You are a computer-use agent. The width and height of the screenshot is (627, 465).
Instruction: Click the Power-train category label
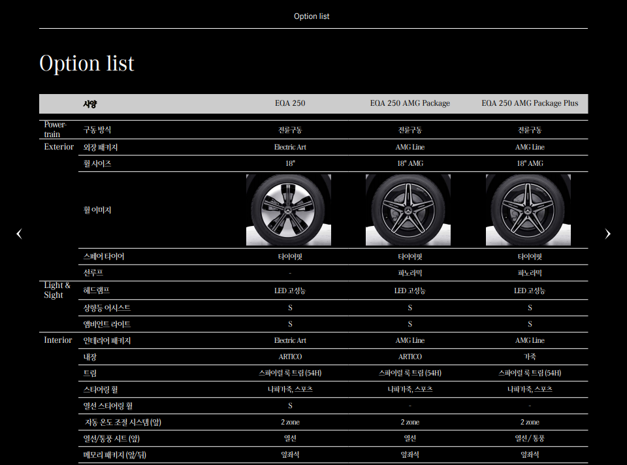tap(55, 129)
